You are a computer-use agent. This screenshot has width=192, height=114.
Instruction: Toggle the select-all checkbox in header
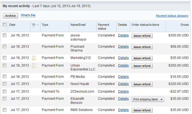[4, 25]
